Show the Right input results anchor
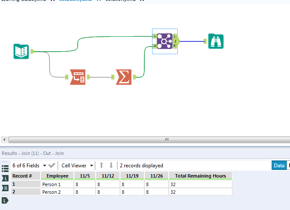Viewport: 290px width, 210px height. click(x=5, y=188)
